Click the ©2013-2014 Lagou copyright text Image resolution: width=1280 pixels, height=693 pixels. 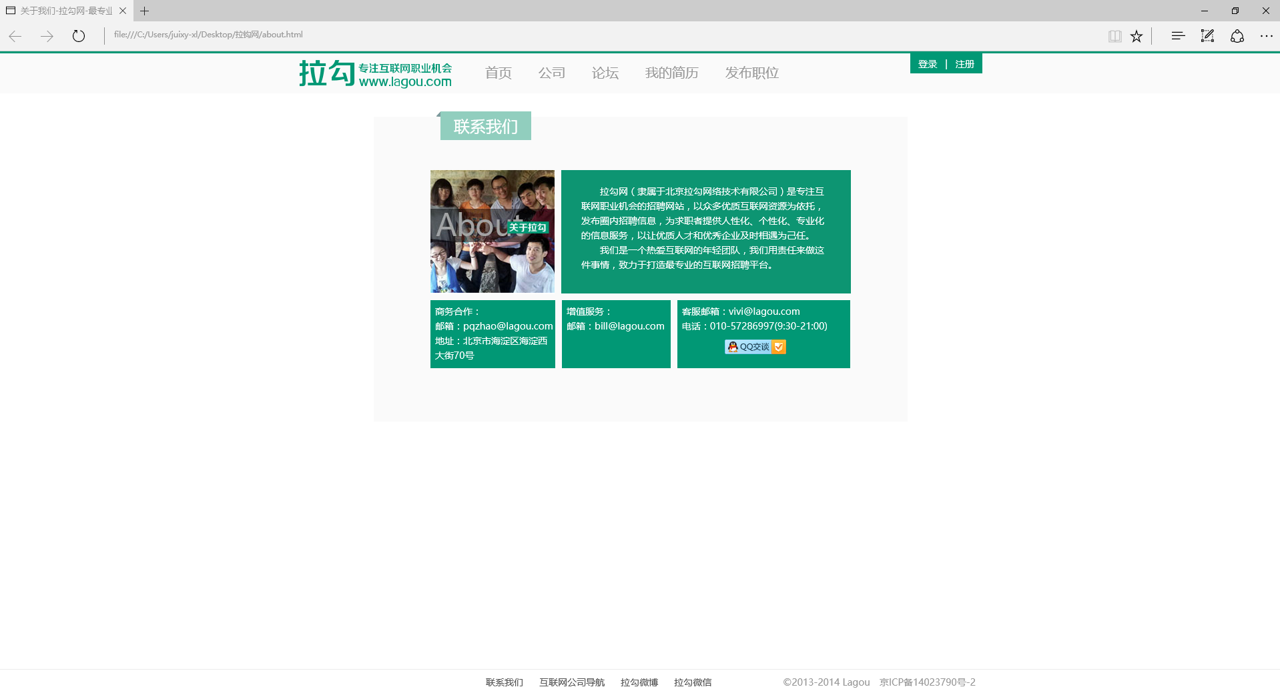[x=826, y=682]
